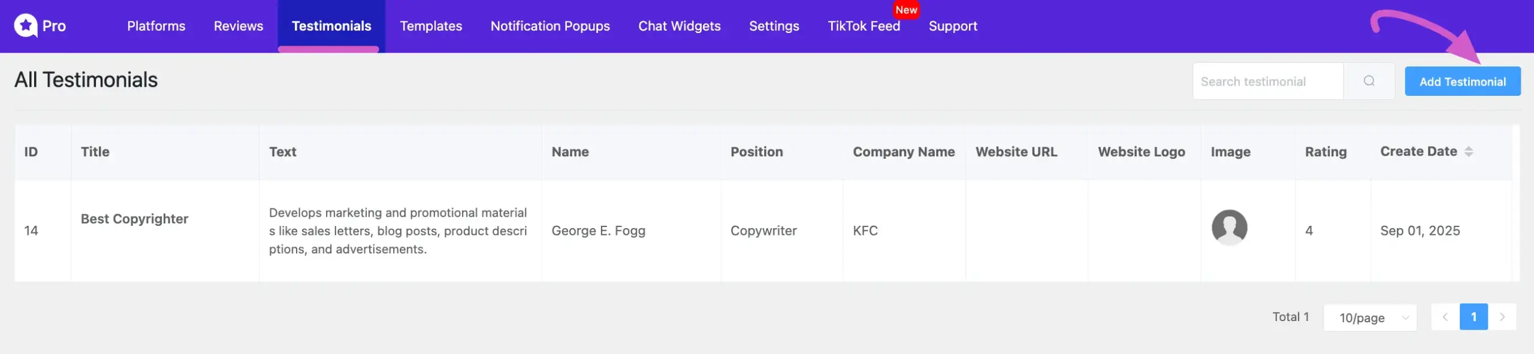Click the search magnifier icon
1534x354 pixels.
[1369, 81]
